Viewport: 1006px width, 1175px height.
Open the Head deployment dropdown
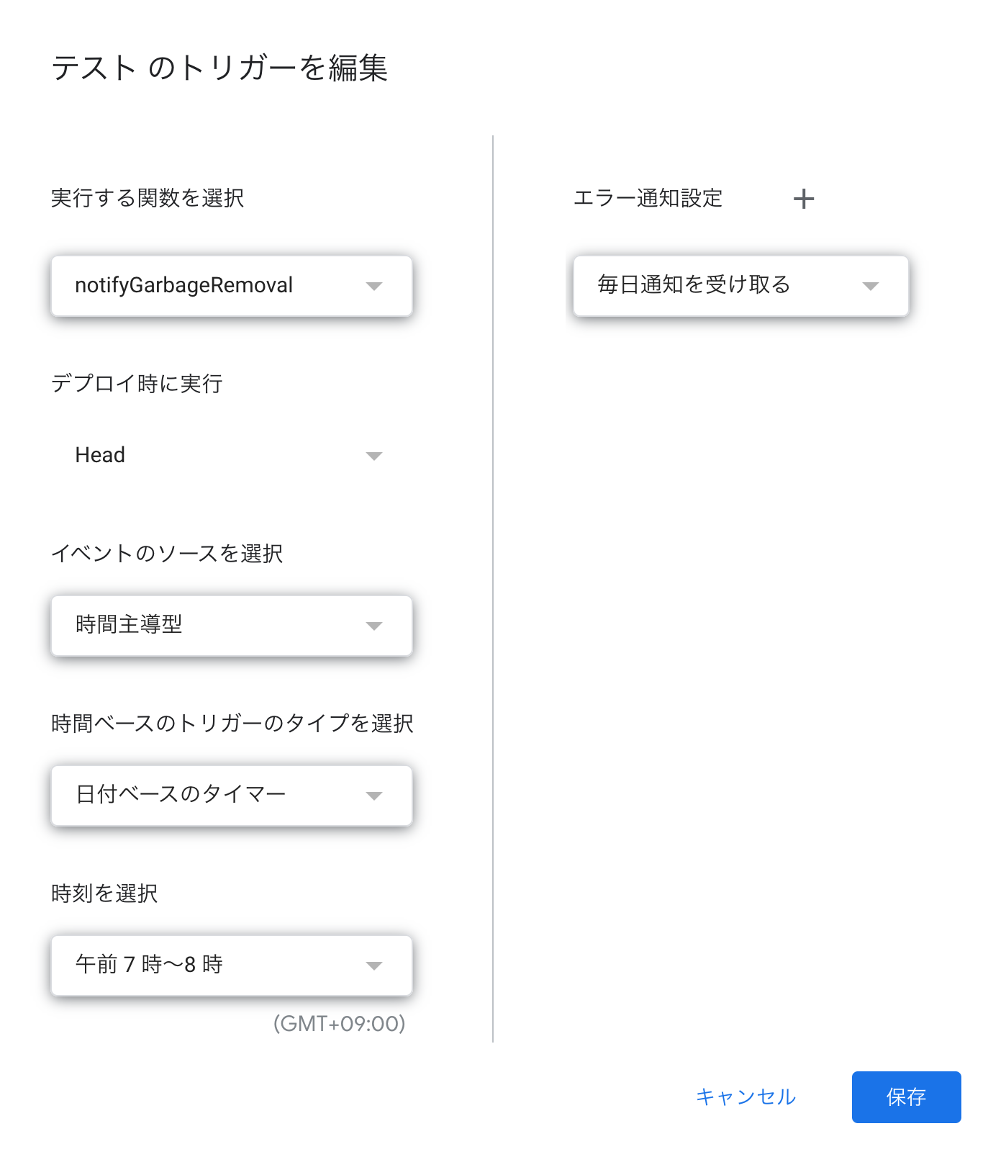click(x=216, y=456)
